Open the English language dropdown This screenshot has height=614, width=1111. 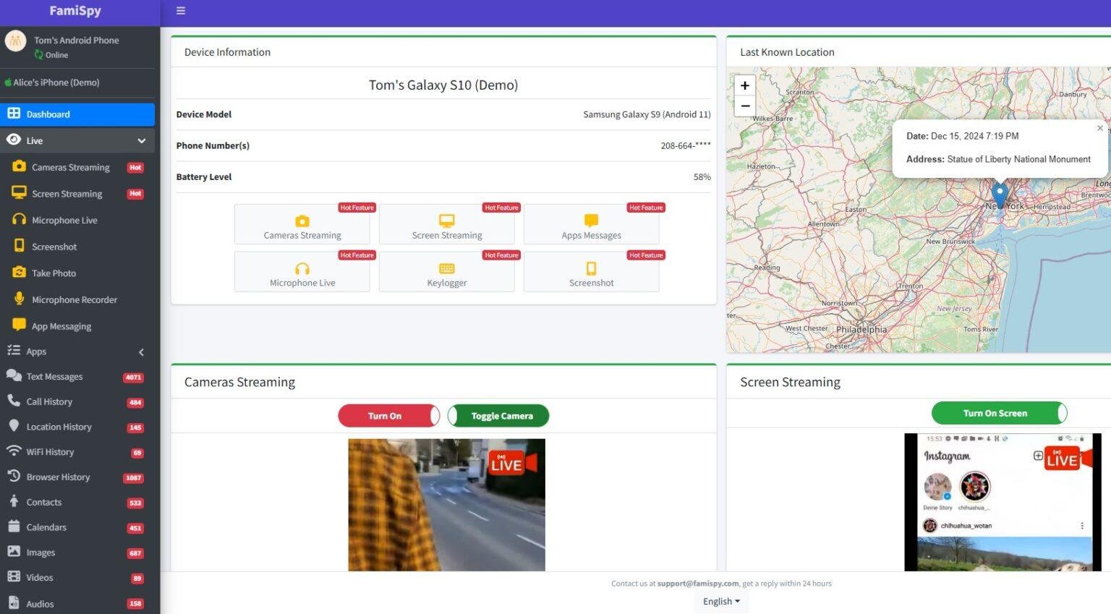tap(721, 601)
